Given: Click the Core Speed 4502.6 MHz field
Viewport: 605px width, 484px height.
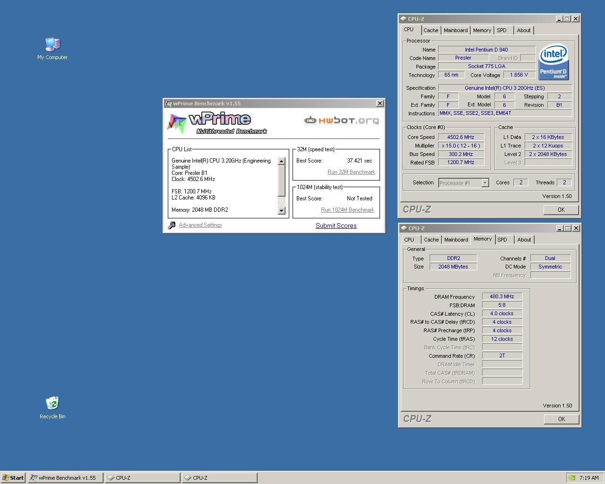Looking at the screenshot, I should 461,137.
